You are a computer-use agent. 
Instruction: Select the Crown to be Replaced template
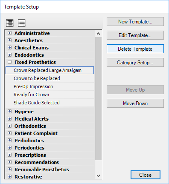pyautogui.click(x=50, y=78)
